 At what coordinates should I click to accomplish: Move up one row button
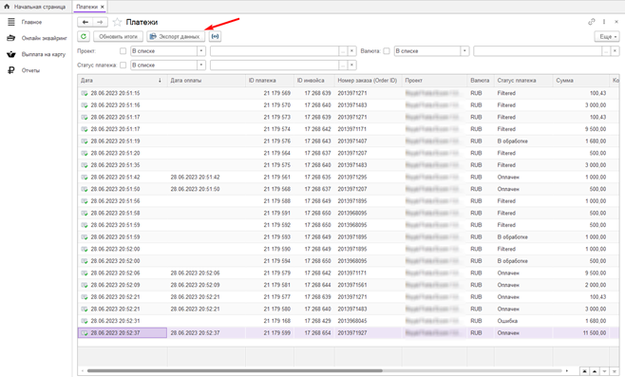tap(595, 371)
